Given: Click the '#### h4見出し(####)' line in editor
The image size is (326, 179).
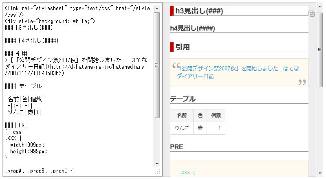Looking at the screenshot, I should [31, 41].
